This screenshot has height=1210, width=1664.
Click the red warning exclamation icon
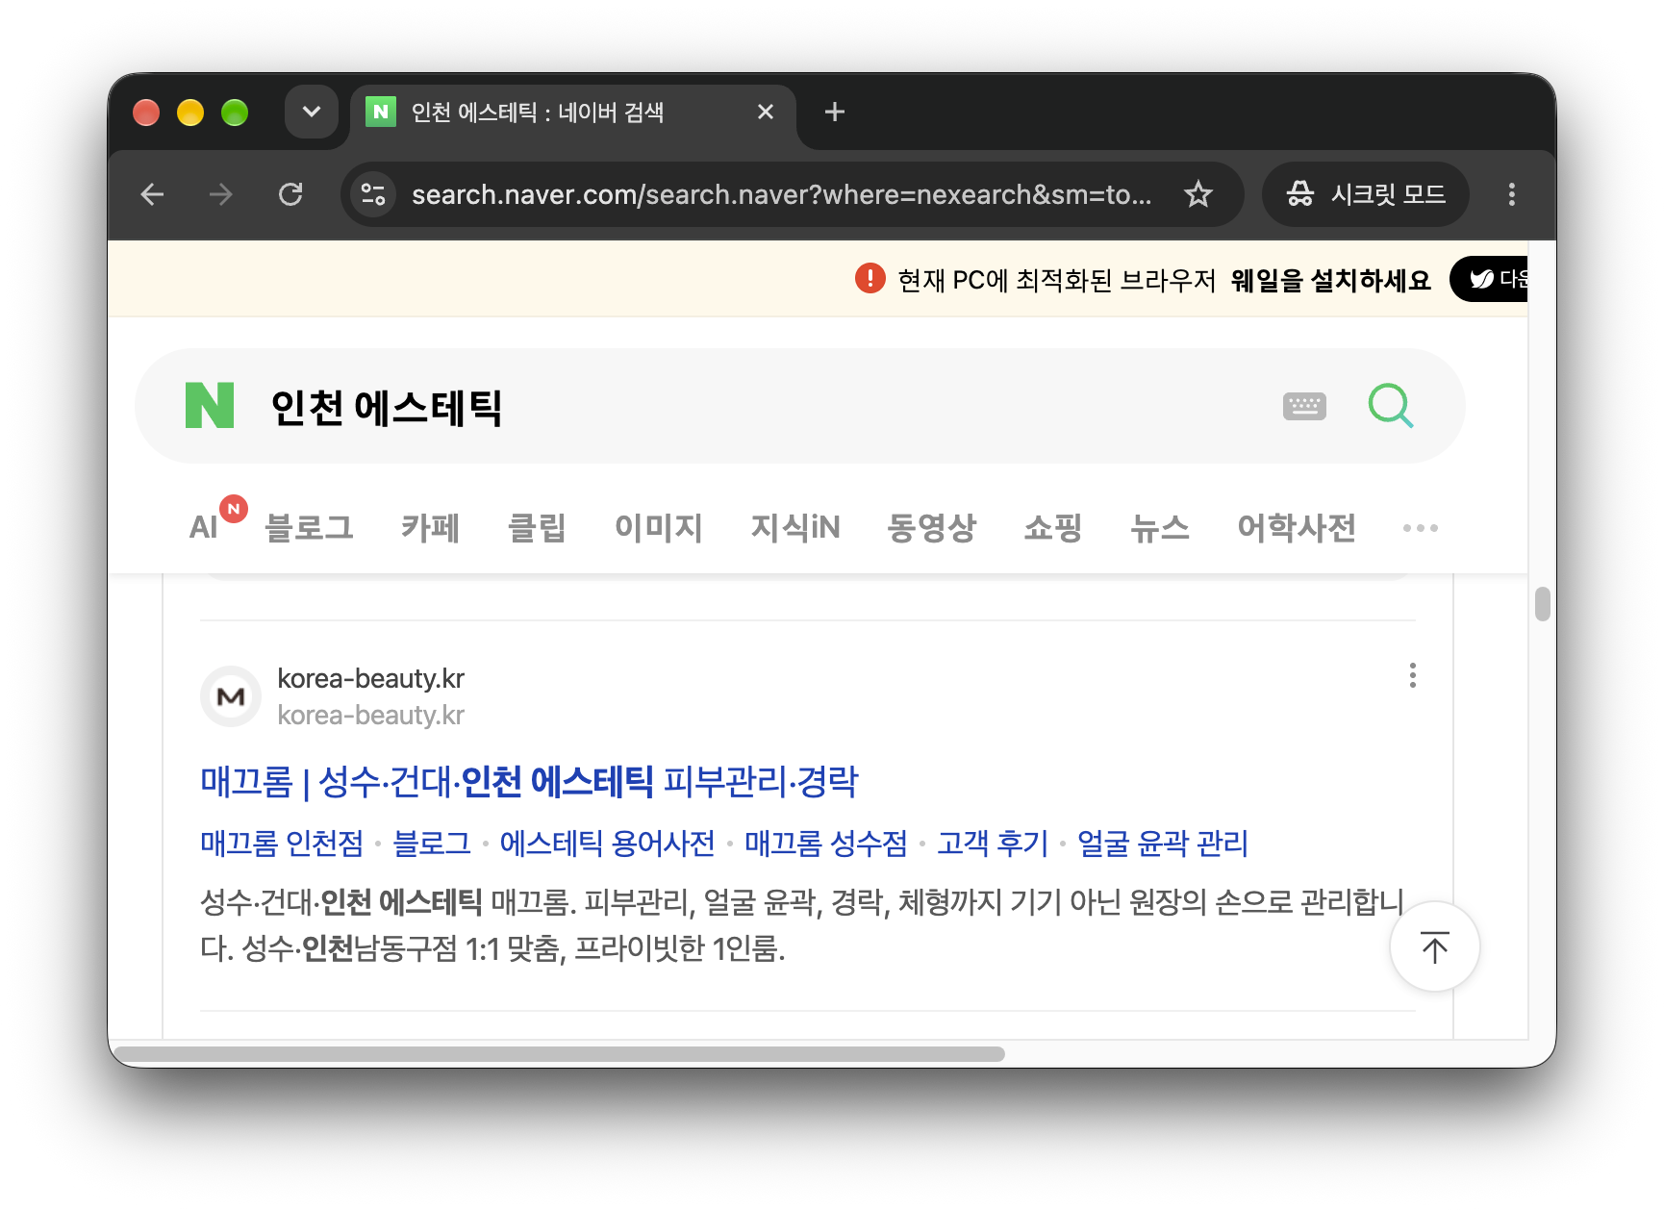tap(870, 279)
